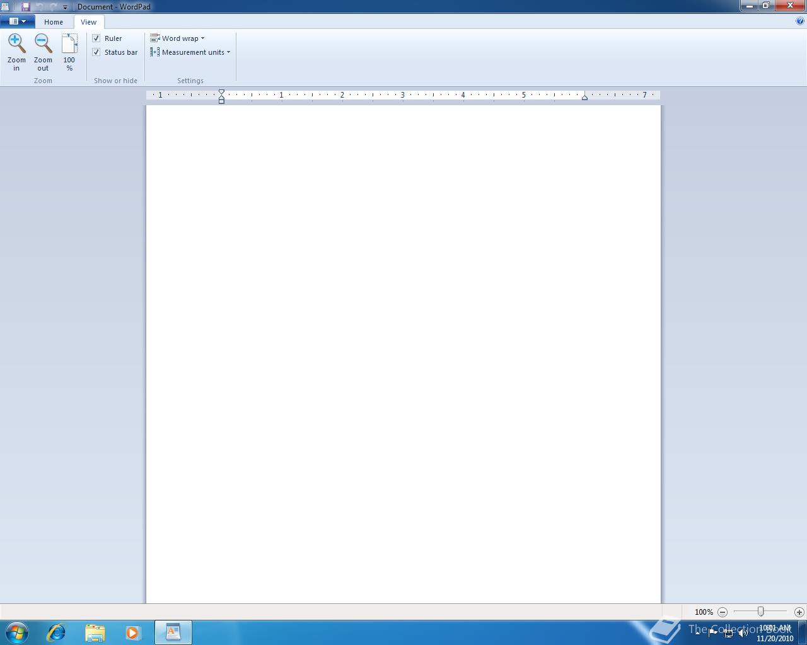Click the Zoom out magnifier icon
Viewport: 807px width, 645px height.
tap(43, 43)
